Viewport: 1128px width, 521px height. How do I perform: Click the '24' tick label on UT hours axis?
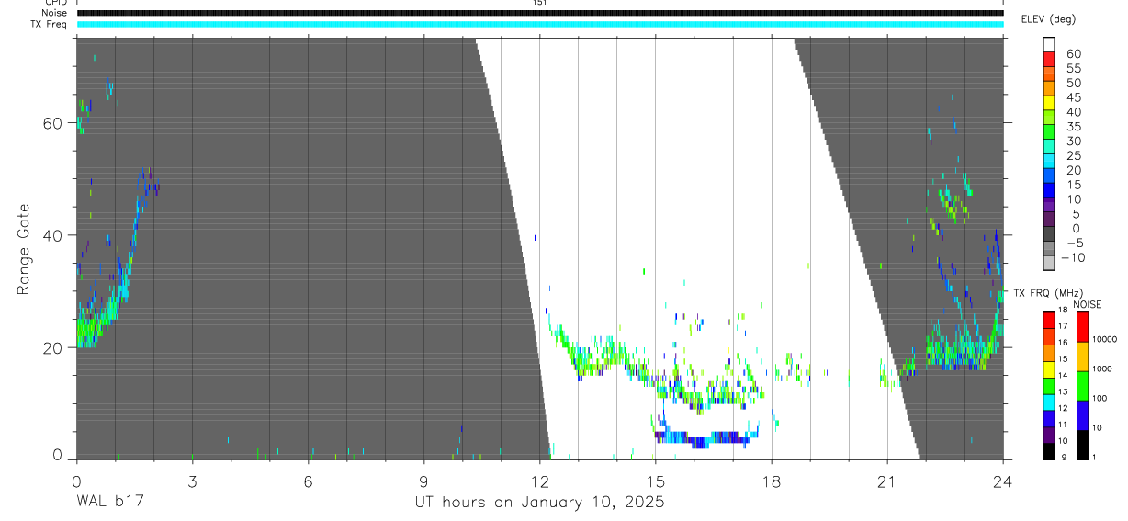(1003, 481)
